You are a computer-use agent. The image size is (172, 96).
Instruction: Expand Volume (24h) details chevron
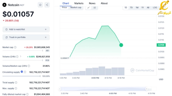tap(21, 56)
